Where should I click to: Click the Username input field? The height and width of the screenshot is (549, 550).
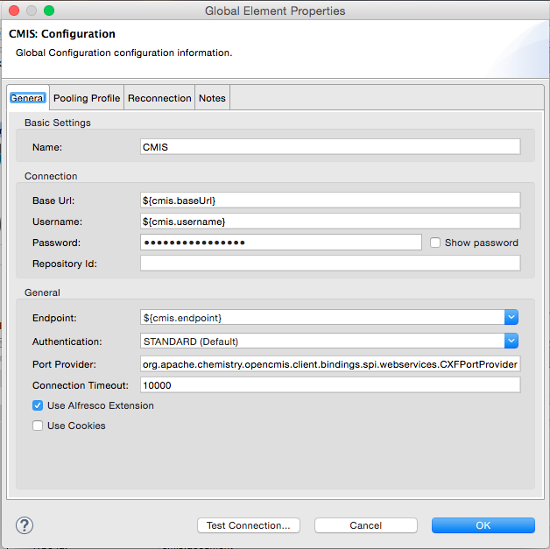pyautogui.click(x=330, y=221)
